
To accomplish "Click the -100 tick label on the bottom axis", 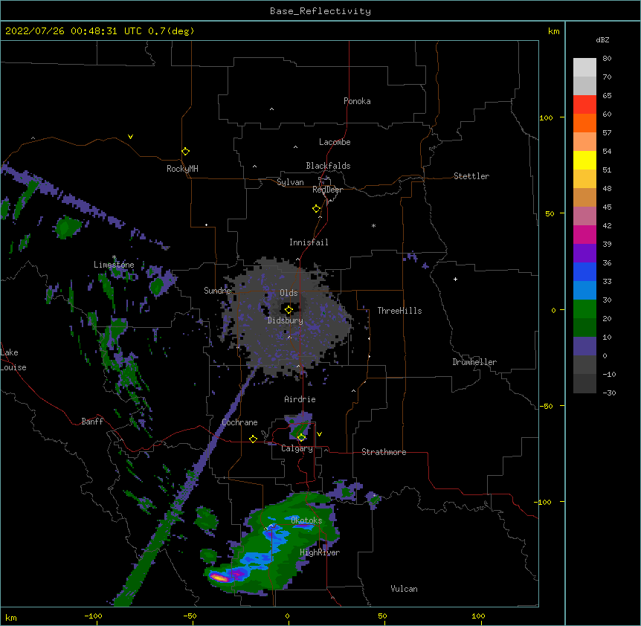I will point(93,616).
